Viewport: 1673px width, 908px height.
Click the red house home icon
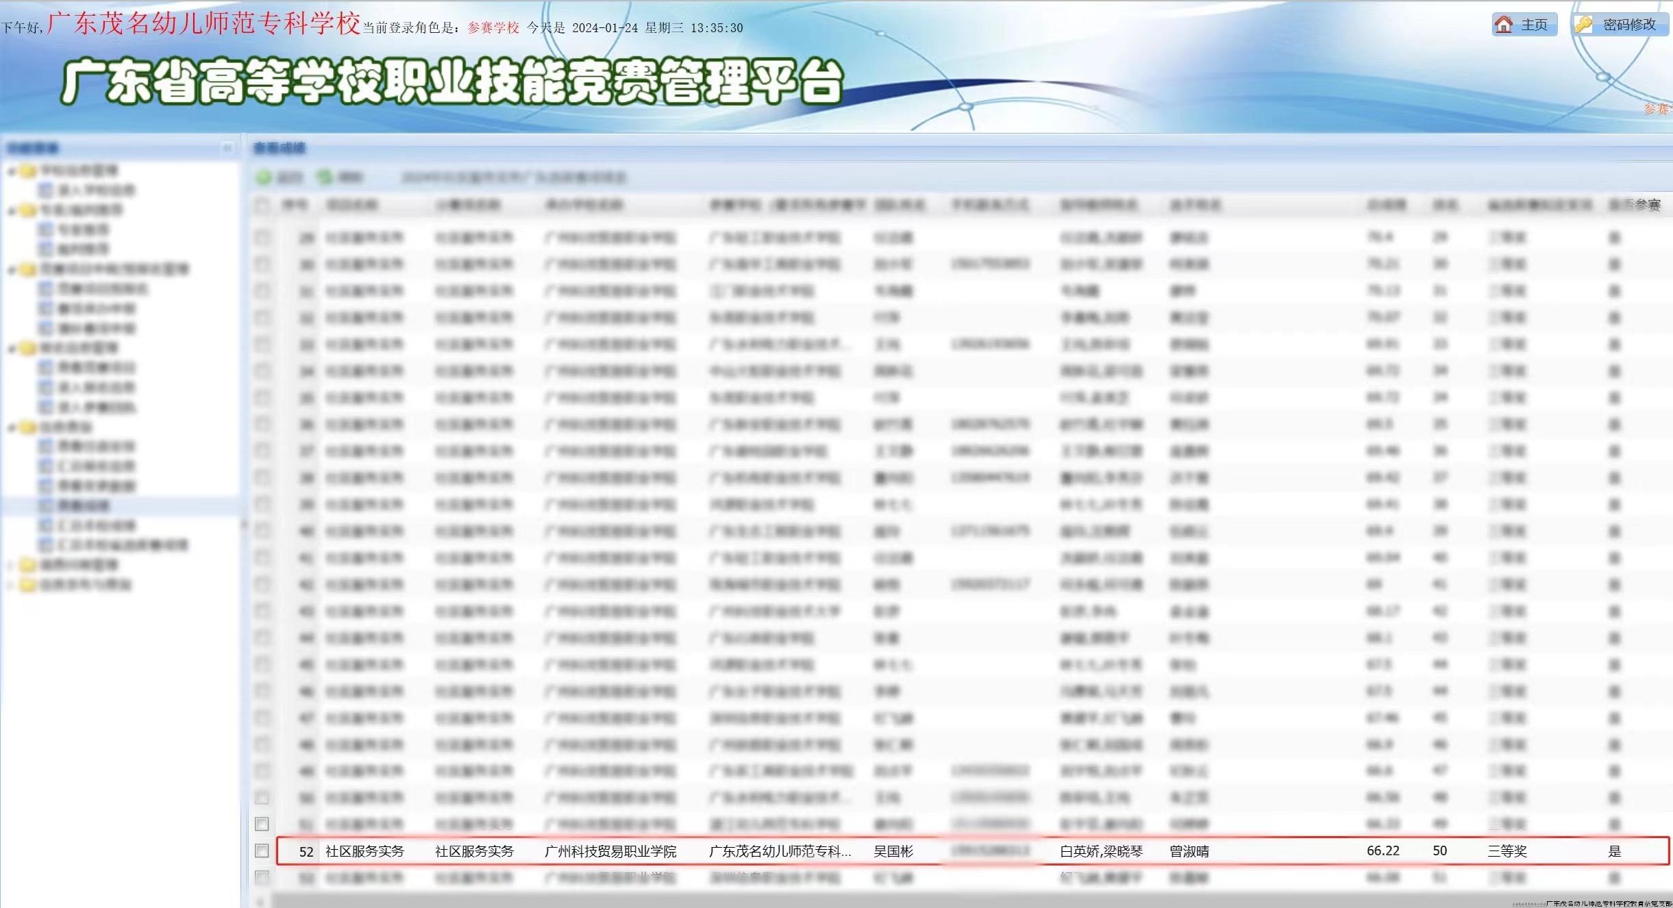pyautogui.click(x=1504, y=25)
